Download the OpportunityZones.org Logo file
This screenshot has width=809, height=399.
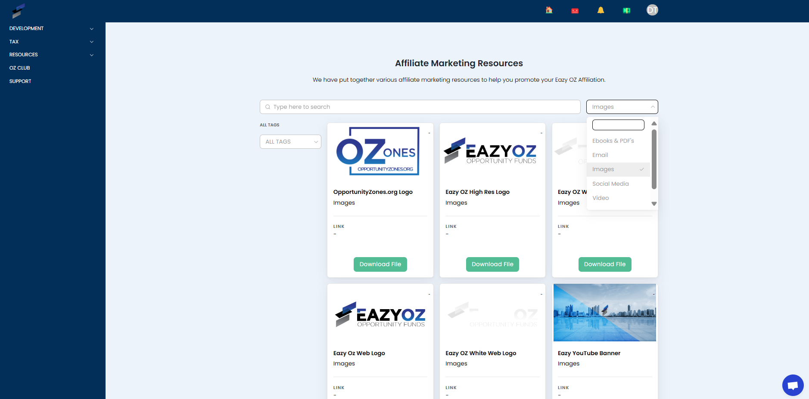[x=380, y=264]
